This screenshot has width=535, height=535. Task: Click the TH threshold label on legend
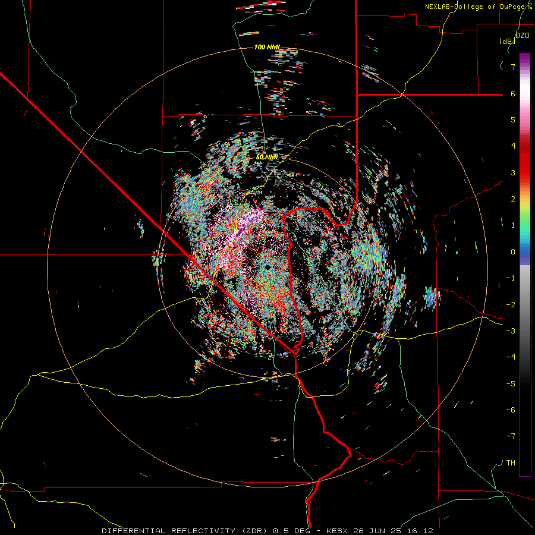point(511,463)
